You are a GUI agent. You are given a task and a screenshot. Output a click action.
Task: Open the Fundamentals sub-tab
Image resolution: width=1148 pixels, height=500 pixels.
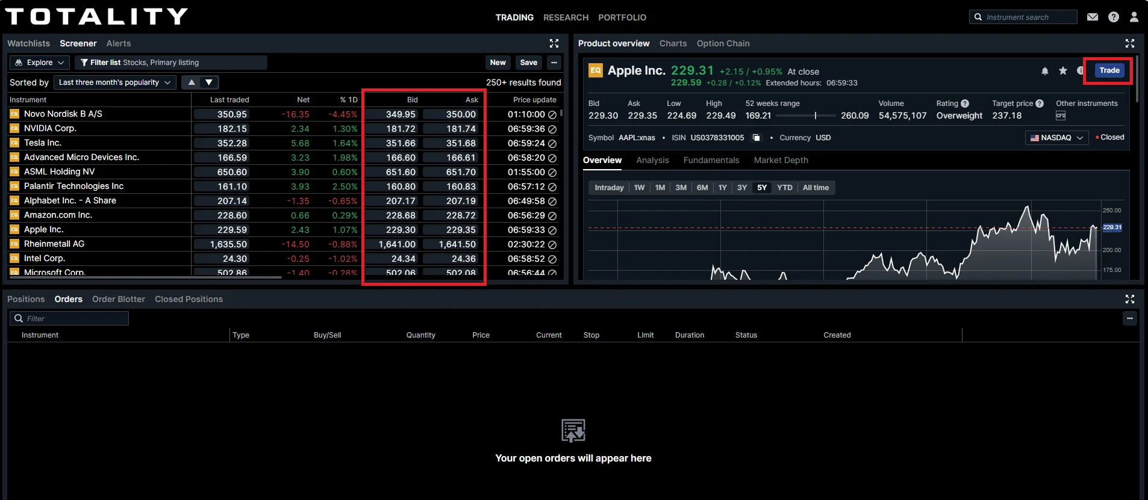[711, 160]
